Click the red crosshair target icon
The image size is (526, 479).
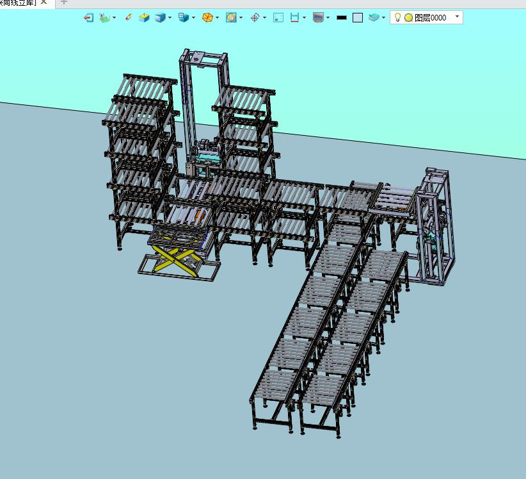[x=255, y=17]
